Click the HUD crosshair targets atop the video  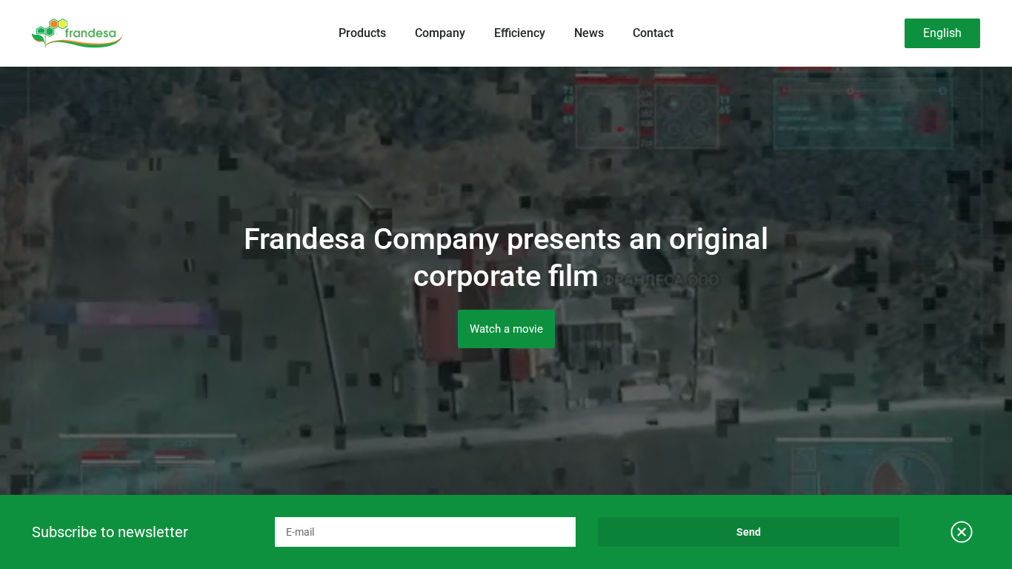coord(646,113)
